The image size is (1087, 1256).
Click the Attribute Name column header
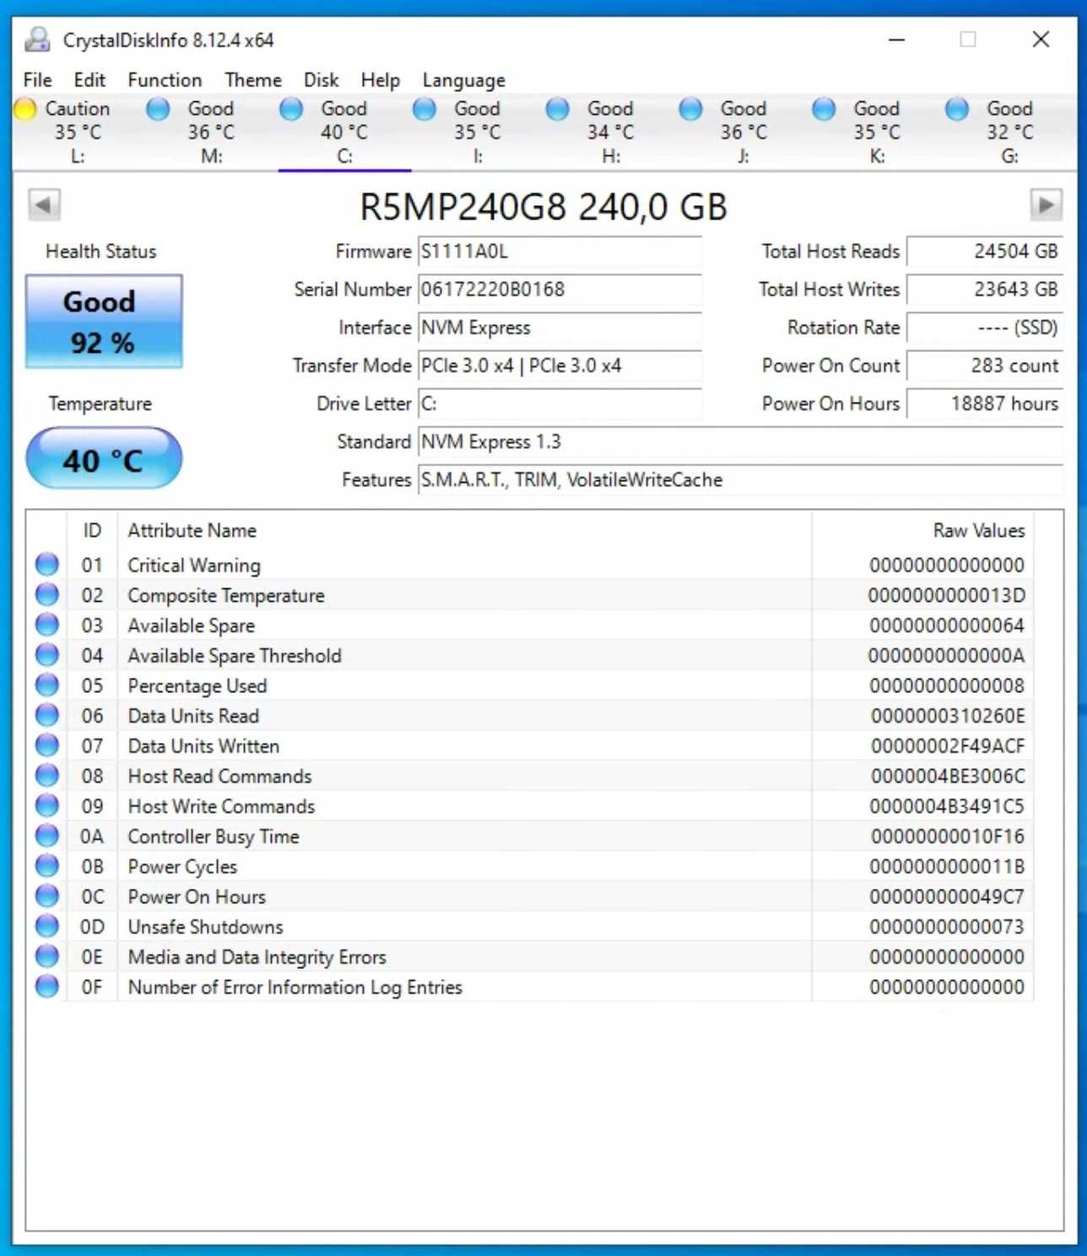(465, 530)
